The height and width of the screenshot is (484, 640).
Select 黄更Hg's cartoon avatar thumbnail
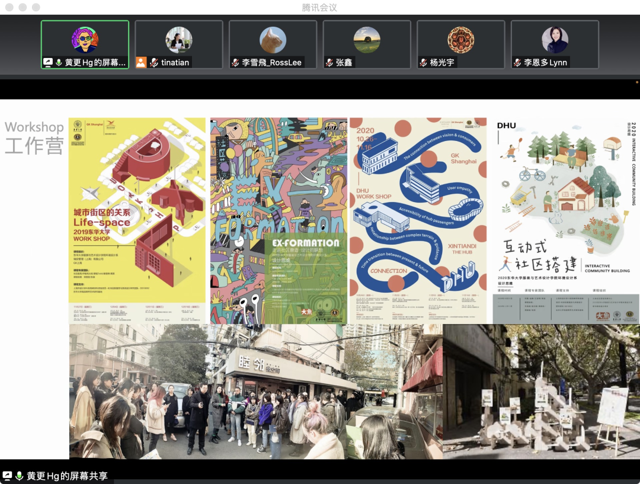point(85,40)
